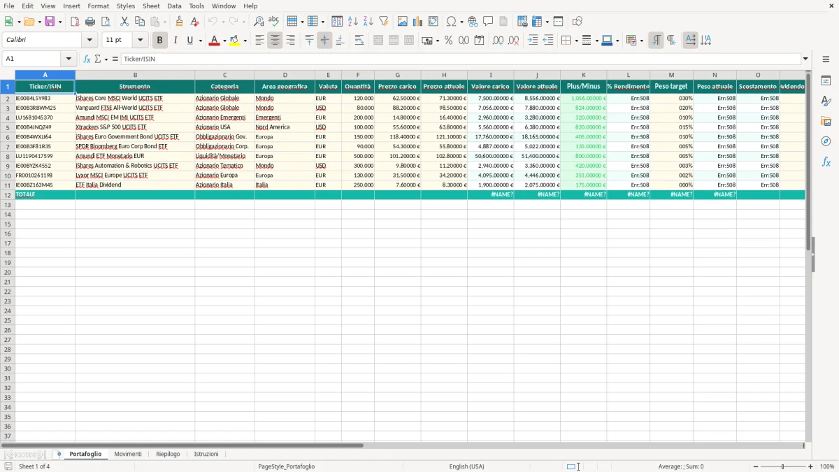
Task: Expand the formula bar
Action: pos(805,59)
